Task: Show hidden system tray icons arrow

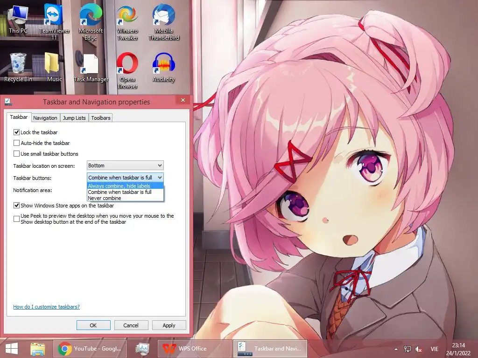Action: click(396, 349)
